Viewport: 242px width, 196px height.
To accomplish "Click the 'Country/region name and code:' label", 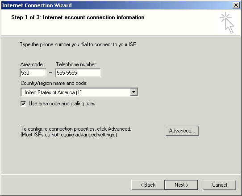I will [x=54, y=83].
